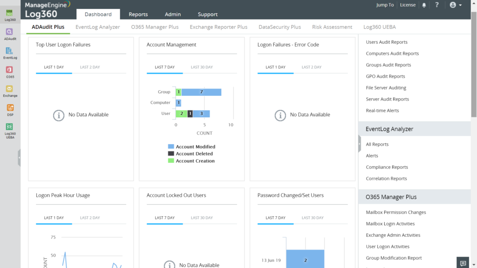The image size is (477, 268).
Task: Open Groups Audit Reports link
Action: click(388, 65)
